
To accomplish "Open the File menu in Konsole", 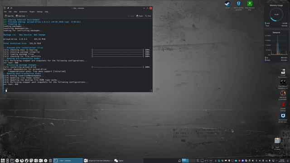I will pos(5,12).
